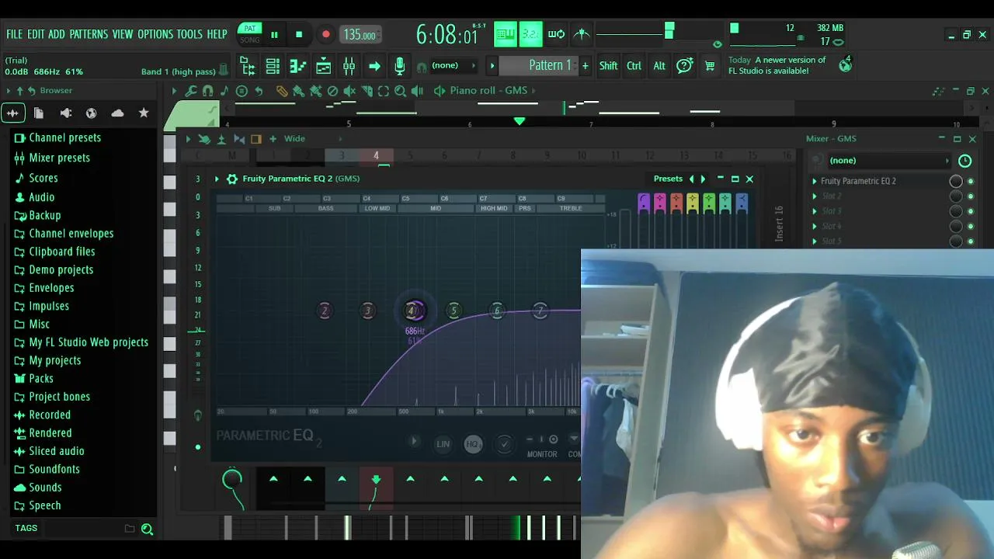This screenshot has width=994, height=559.
Task: Select the pencil draw tool in piano roll
Action: [281, 91]
